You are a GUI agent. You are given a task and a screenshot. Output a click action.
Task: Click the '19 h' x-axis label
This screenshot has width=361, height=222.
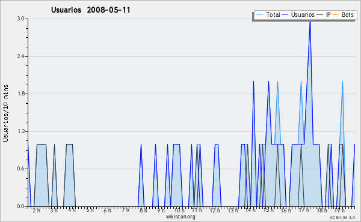pyautogui.click(x=339, y=210)
